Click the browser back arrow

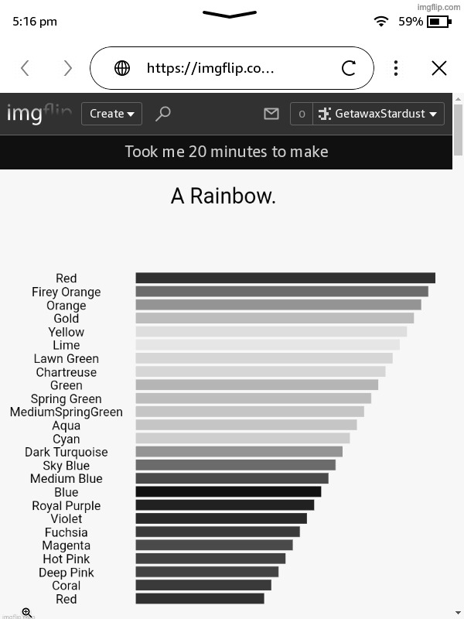(25, 68)
